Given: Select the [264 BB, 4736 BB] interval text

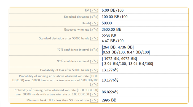Looking at the screenshot, I should 118,47.
